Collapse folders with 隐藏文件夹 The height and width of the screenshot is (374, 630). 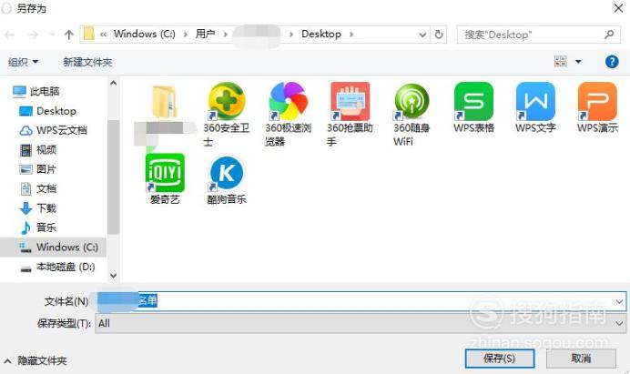[x=36, y=360]
